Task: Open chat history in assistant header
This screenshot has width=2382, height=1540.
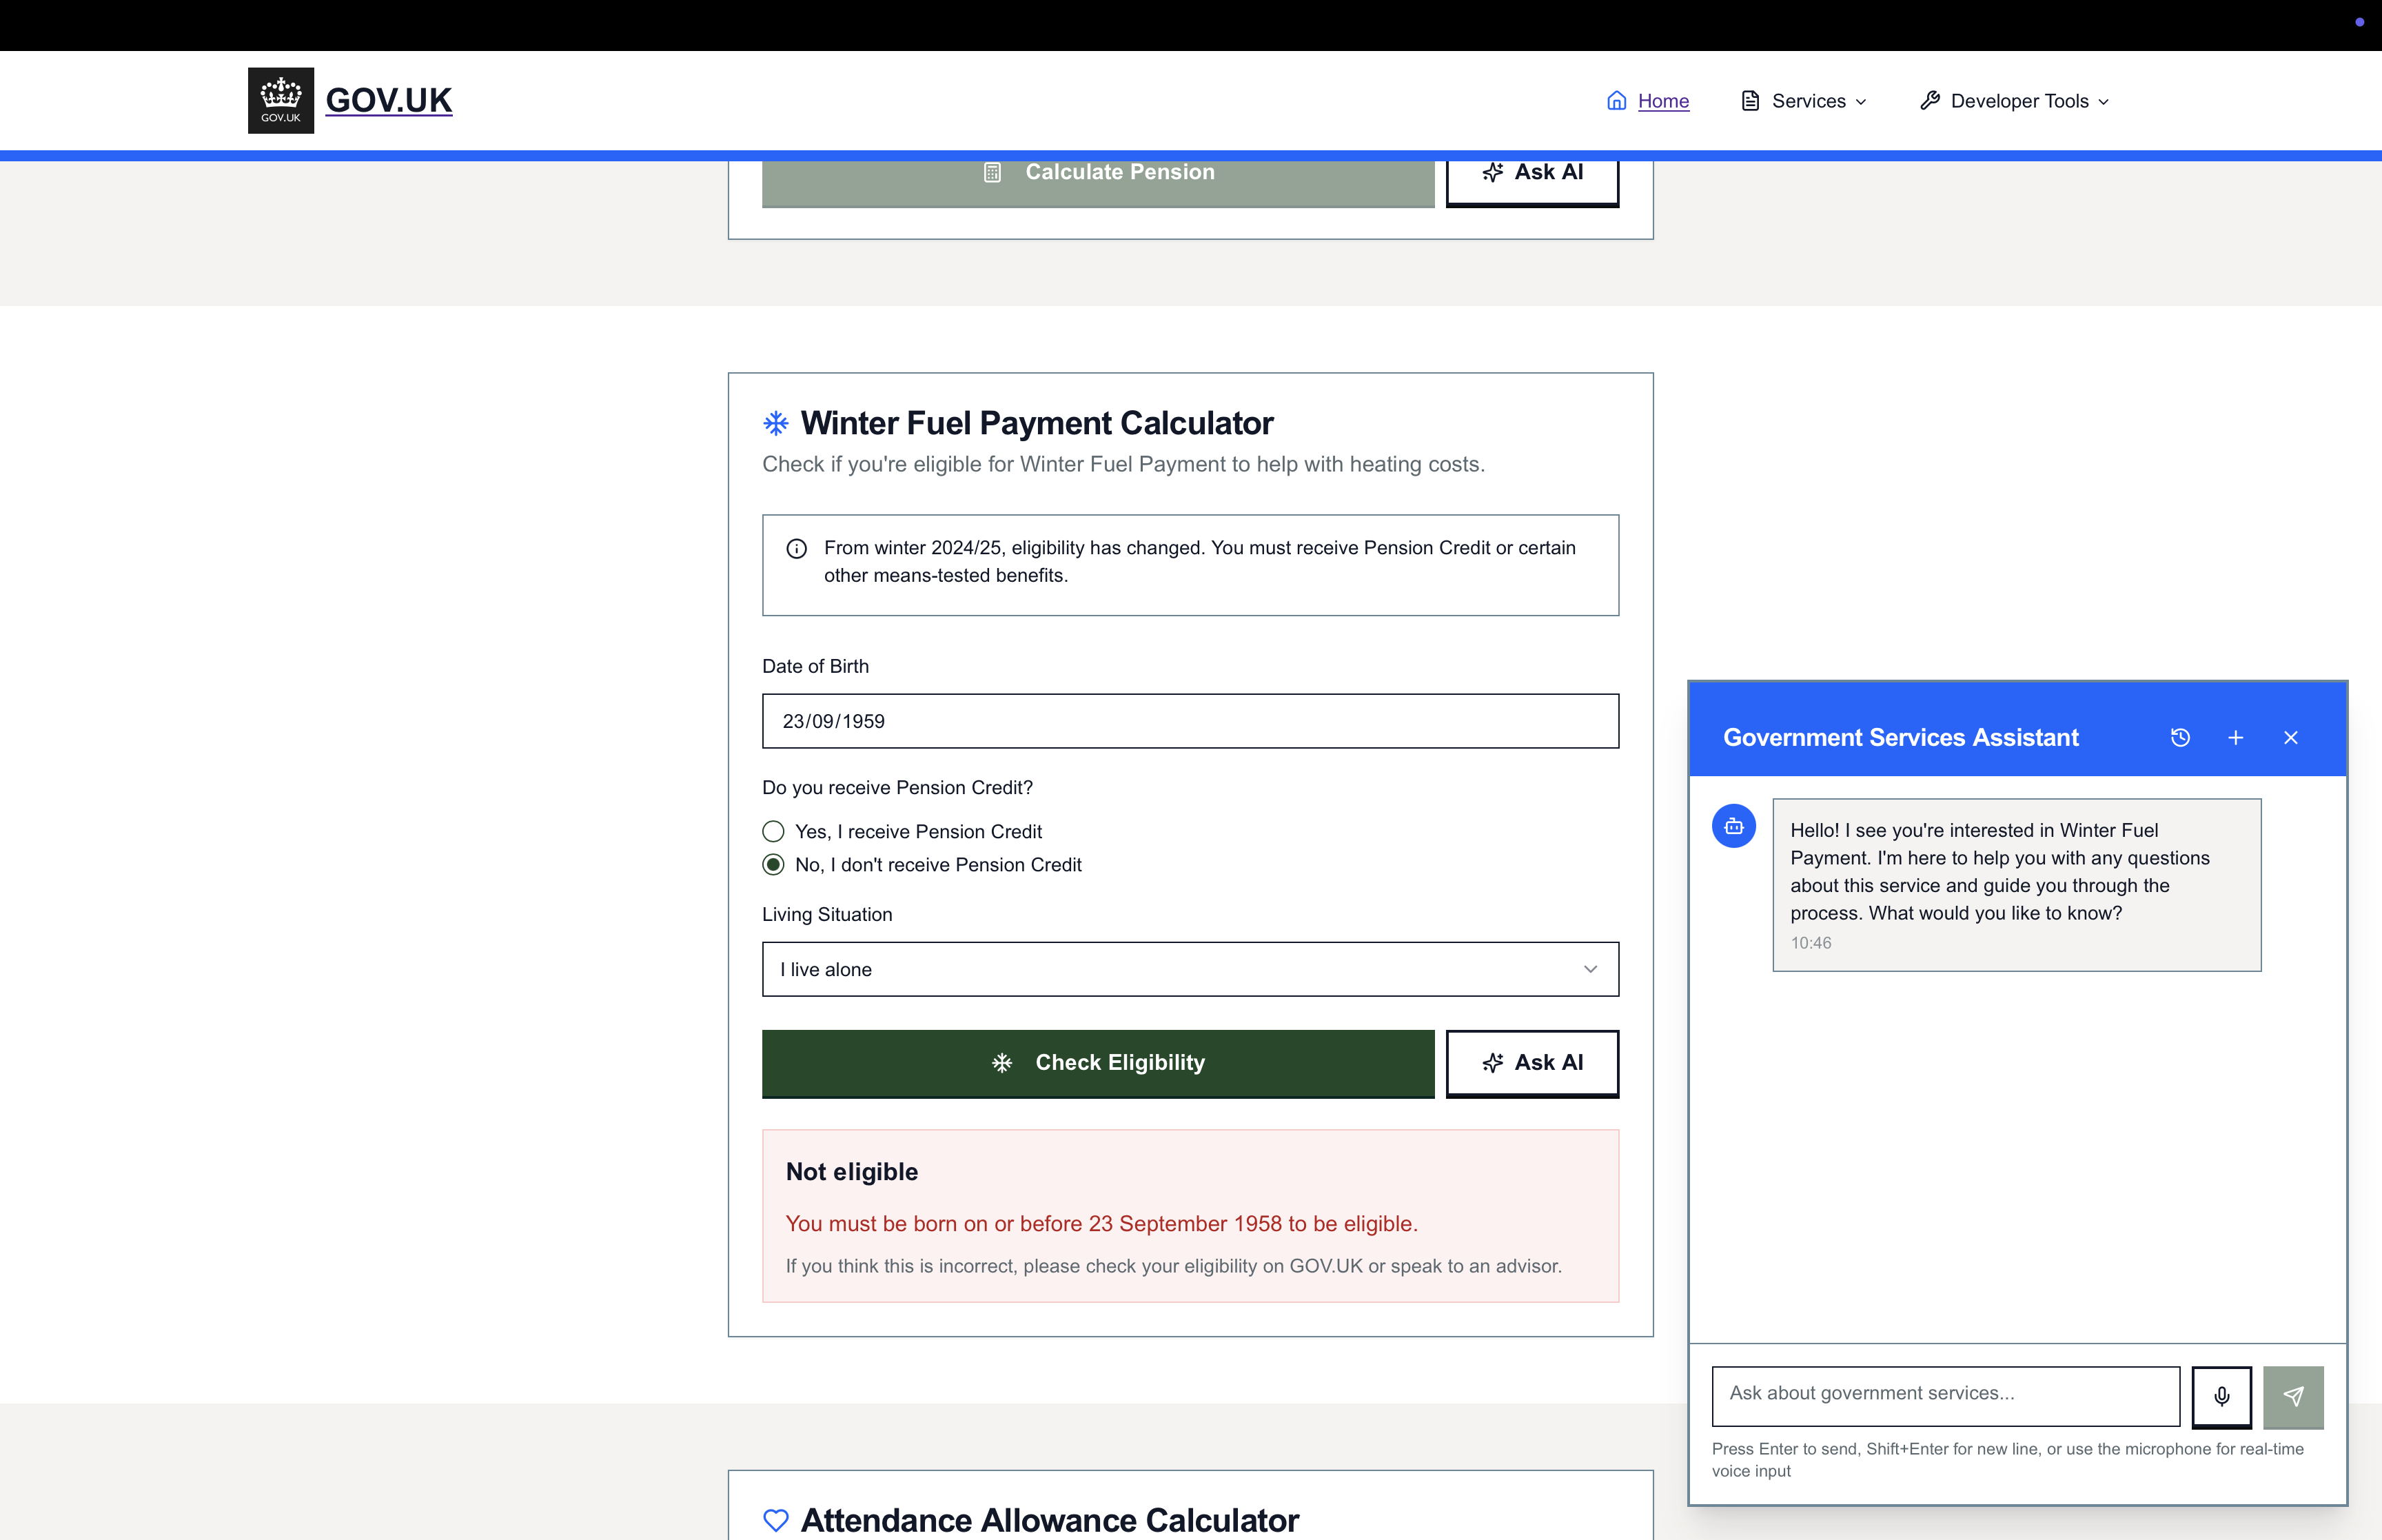Action: click(2180, 738)
